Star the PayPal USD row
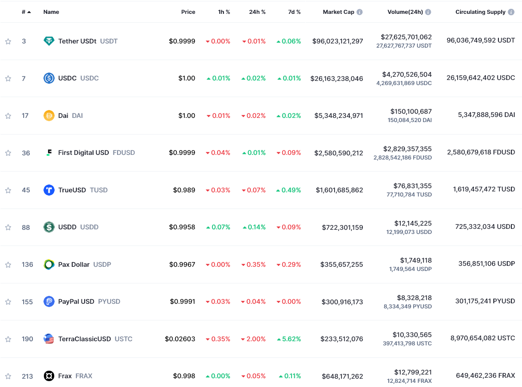This screenshot has height=387, width=522. tap(7, 301)
